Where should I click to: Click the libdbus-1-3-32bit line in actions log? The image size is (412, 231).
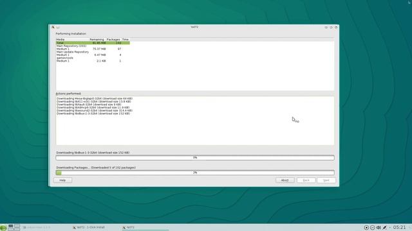click(93, 114)
